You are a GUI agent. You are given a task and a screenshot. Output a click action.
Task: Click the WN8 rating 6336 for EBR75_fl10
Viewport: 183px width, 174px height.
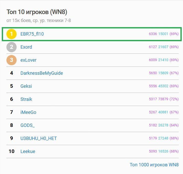pyautogui.click(x=153, y=34)
